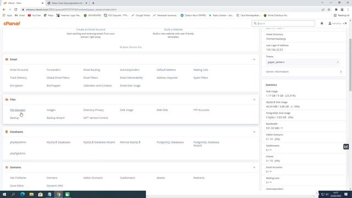
Task: Open Subdomains link
Action: 128,178
